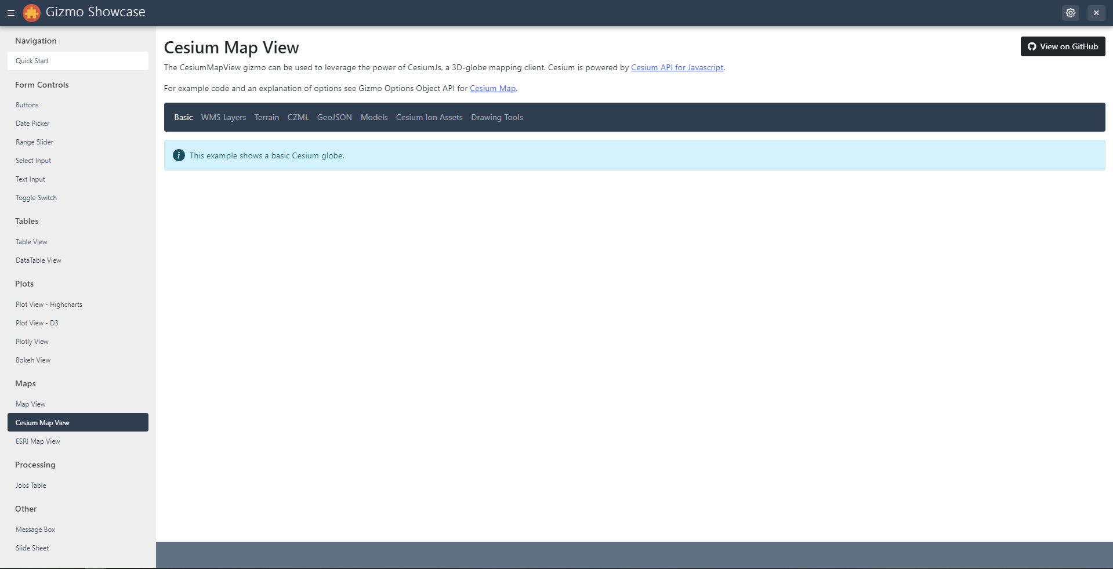Follow the Cesium Map link
1113x569 pixels.
click(x=492, y=88)
